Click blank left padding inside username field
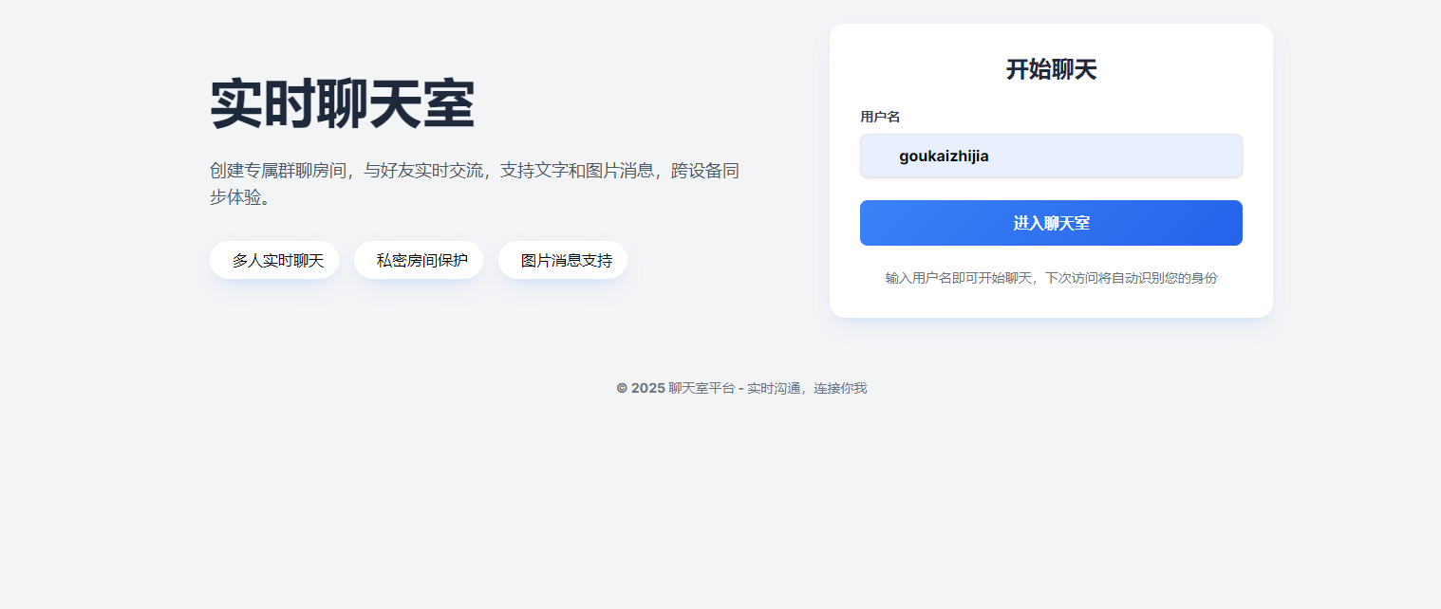Image resolution: width=1441 pixels, height=609 pixels. [879, 156]
